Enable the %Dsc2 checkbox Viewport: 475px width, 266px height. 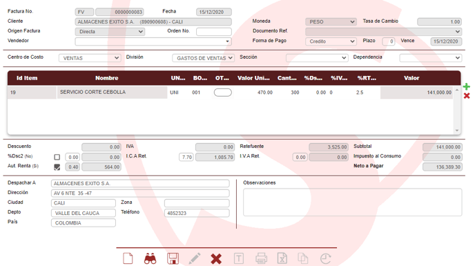[x=57, y=157]
